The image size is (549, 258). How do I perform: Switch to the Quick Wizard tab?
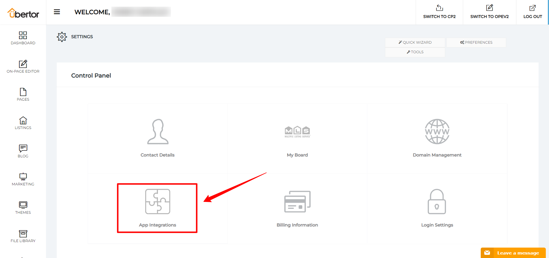click(x=415, y=43)
